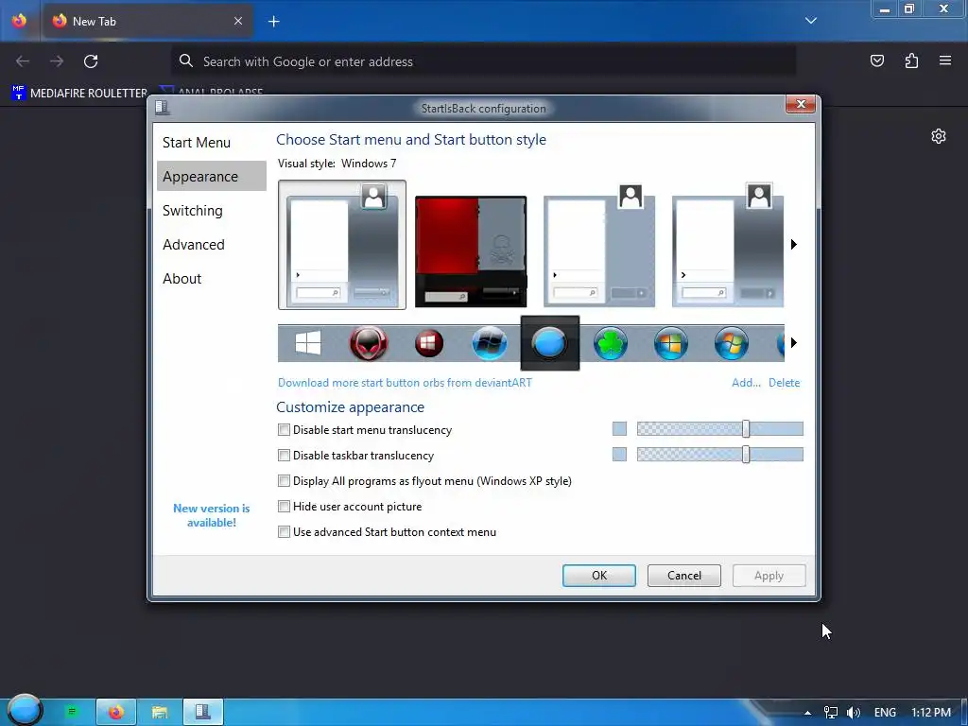
Task: Open the MEDIAFIRE ROULETTER bookmark
Action: (79, 94)
